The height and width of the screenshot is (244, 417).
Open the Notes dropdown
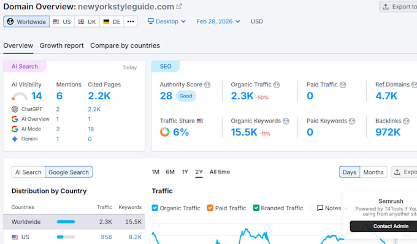pos(332,208)
